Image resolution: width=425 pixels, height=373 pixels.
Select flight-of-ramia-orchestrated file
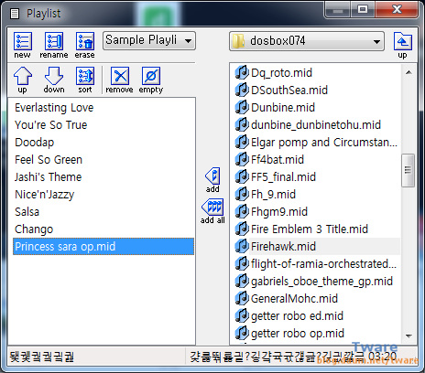pos(316,263)
